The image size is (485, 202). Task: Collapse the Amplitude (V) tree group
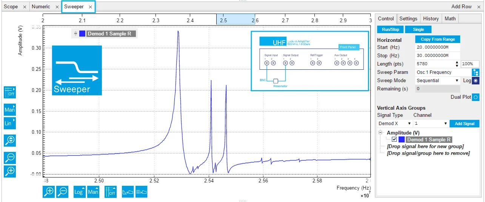tap(380, 133)
